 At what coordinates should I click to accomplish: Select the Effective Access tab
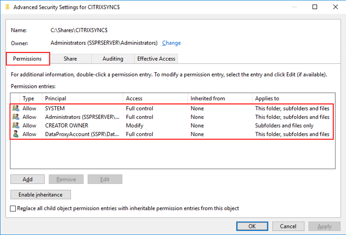(156, 59)
